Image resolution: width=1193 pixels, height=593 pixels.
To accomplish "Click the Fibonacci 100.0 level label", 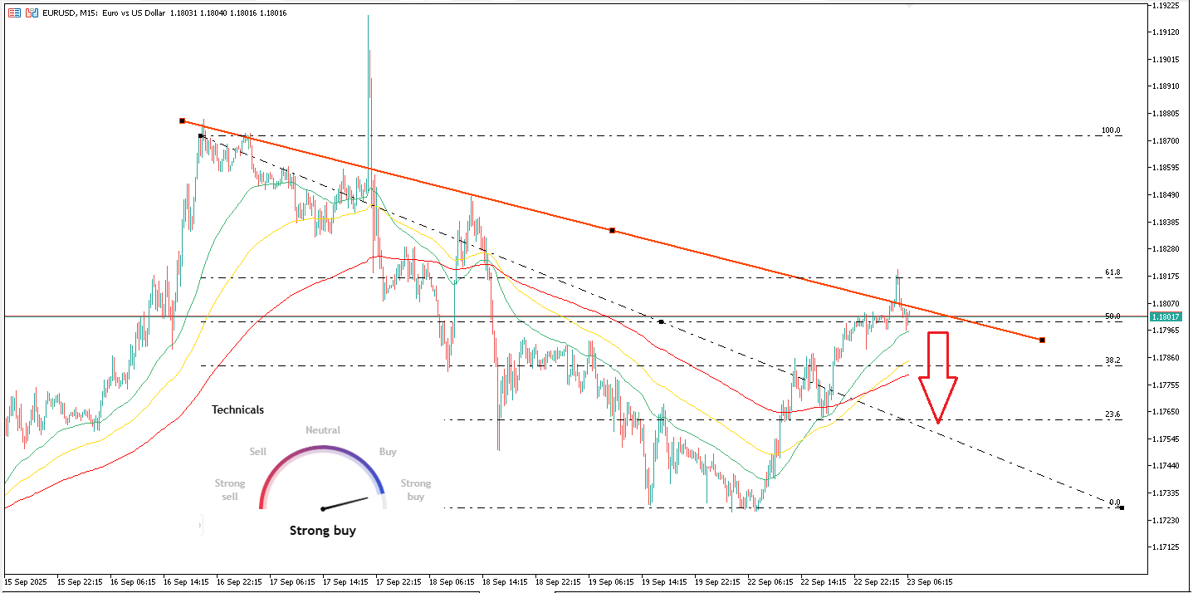I will coord(1111,130).
